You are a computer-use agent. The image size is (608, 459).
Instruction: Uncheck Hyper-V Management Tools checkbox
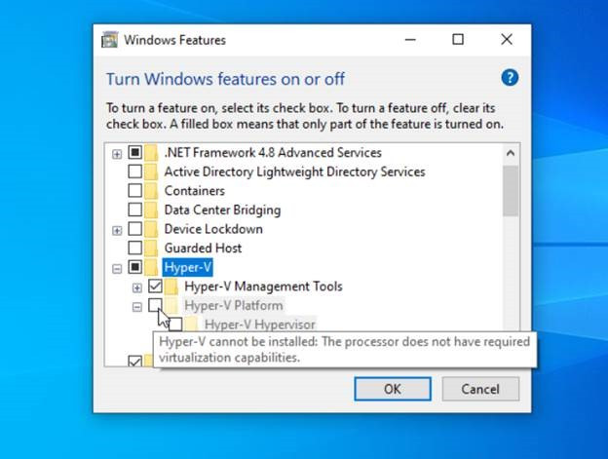point(155,287)
